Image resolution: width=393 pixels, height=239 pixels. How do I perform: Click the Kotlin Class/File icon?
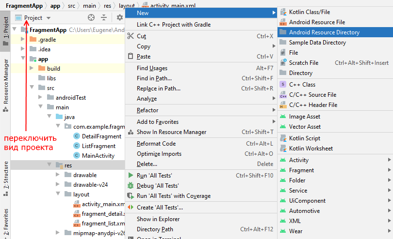click(x=283, y=12)
